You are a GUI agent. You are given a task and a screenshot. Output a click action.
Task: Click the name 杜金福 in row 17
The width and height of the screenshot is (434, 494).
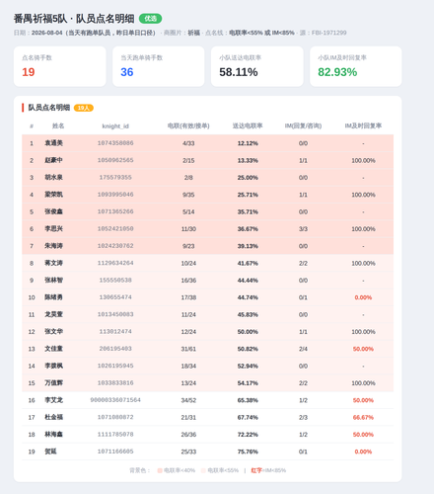[x=53, y=417]
